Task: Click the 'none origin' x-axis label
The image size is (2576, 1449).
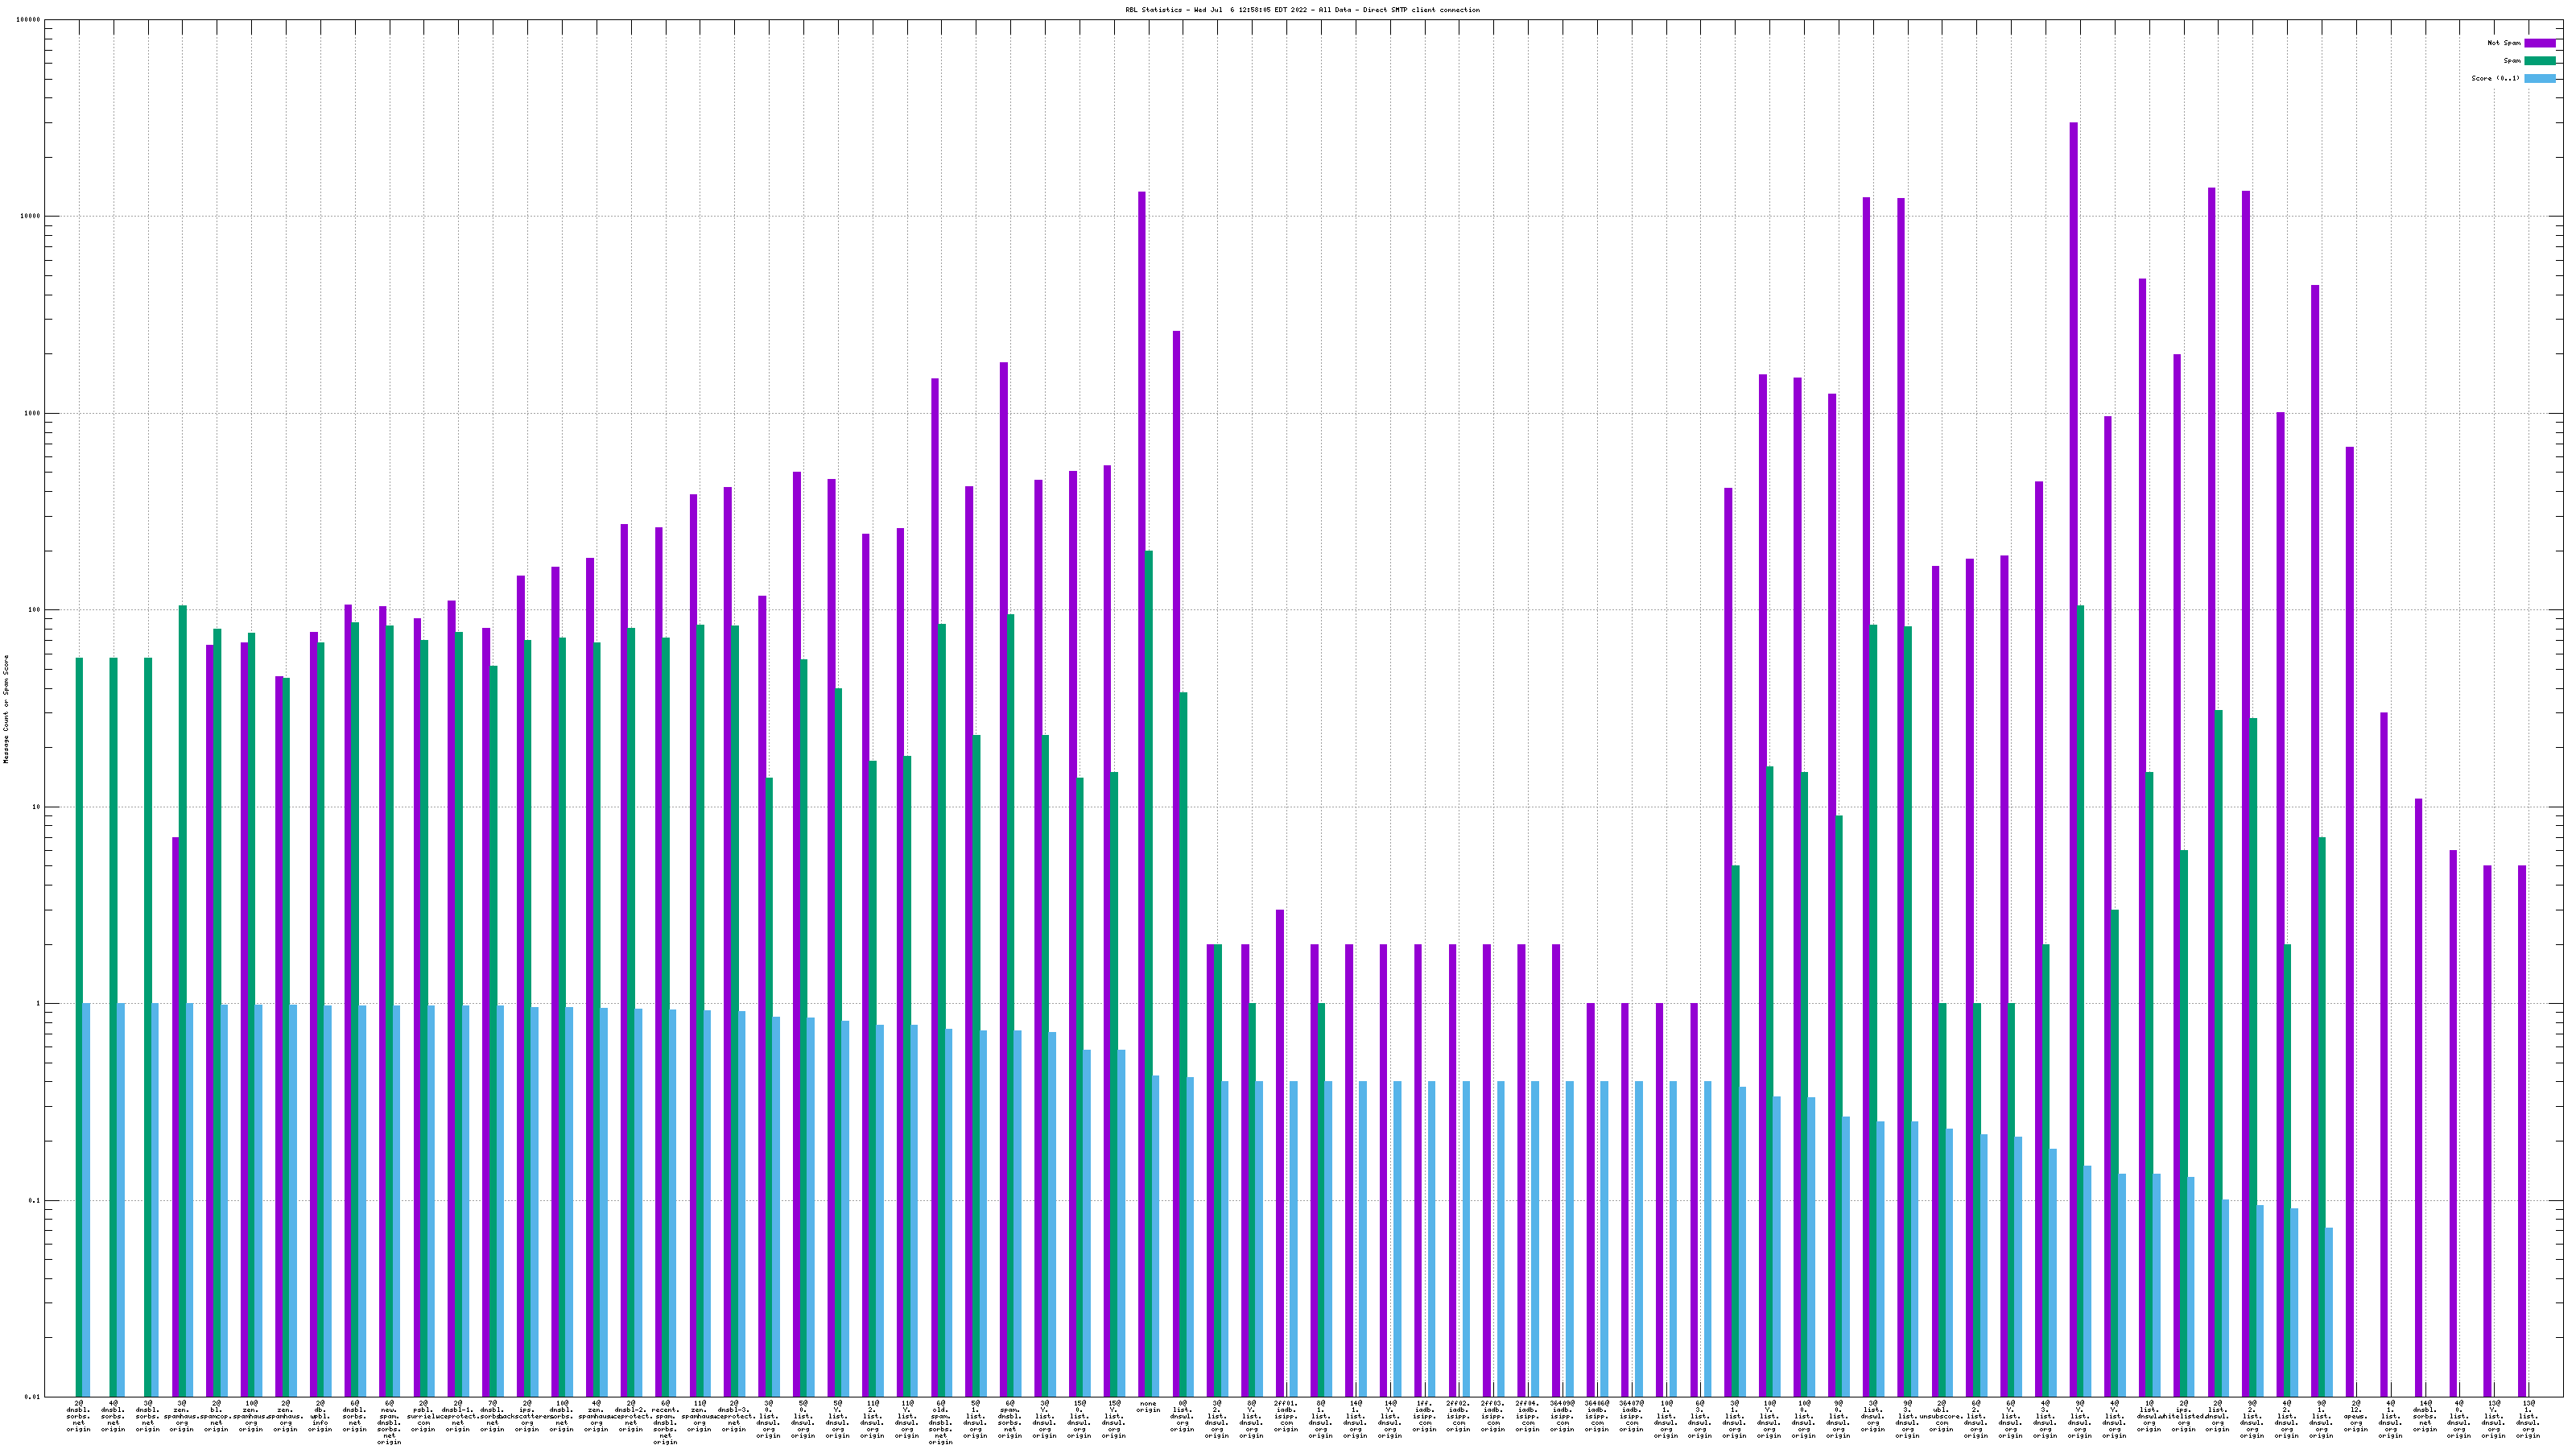Action: tap(1148, 1407)
